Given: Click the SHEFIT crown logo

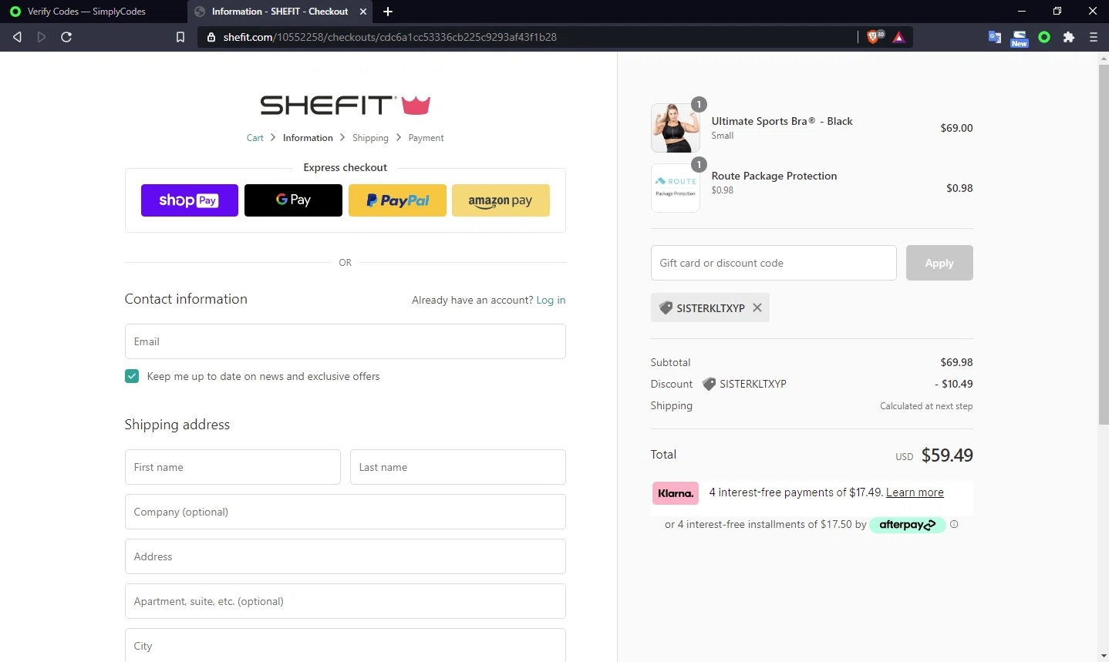Looking at the screenshot, I should (x=345, y=105).
